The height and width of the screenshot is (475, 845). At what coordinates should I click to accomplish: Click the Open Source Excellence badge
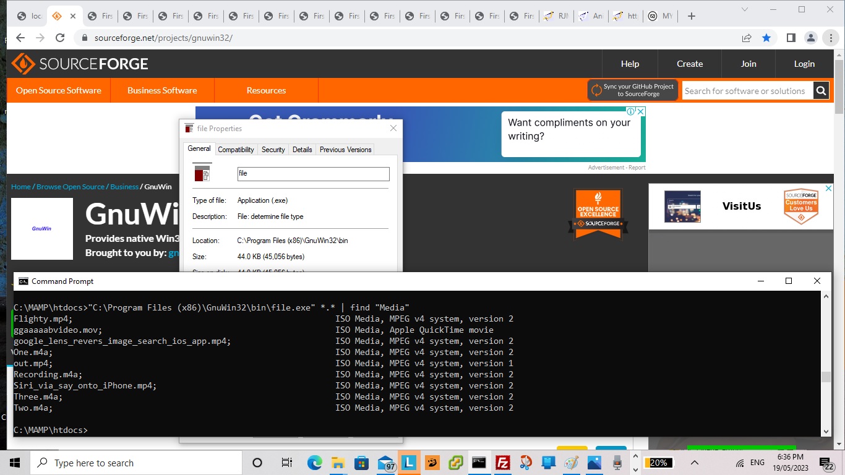tap(598, 215)
